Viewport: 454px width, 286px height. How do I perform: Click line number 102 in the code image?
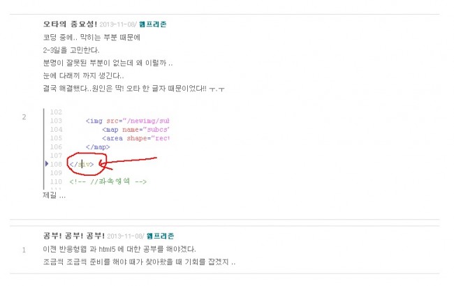click(56, 112)
